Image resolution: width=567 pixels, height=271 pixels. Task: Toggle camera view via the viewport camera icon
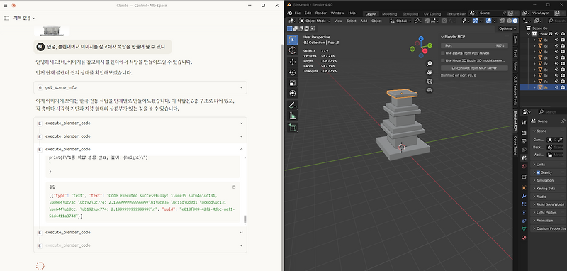point(430,81)
